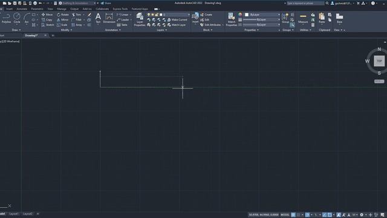Toggle polar tracking in status bar
387x218 pixels.
[x=307, y=215]
